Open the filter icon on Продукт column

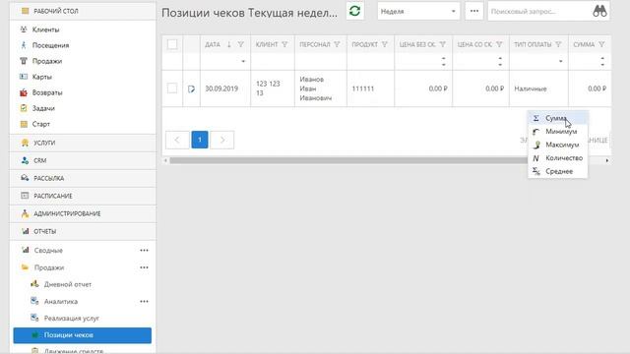click(385, 44)
